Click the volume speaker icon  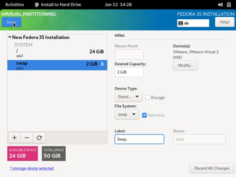[x=220, y=5]
